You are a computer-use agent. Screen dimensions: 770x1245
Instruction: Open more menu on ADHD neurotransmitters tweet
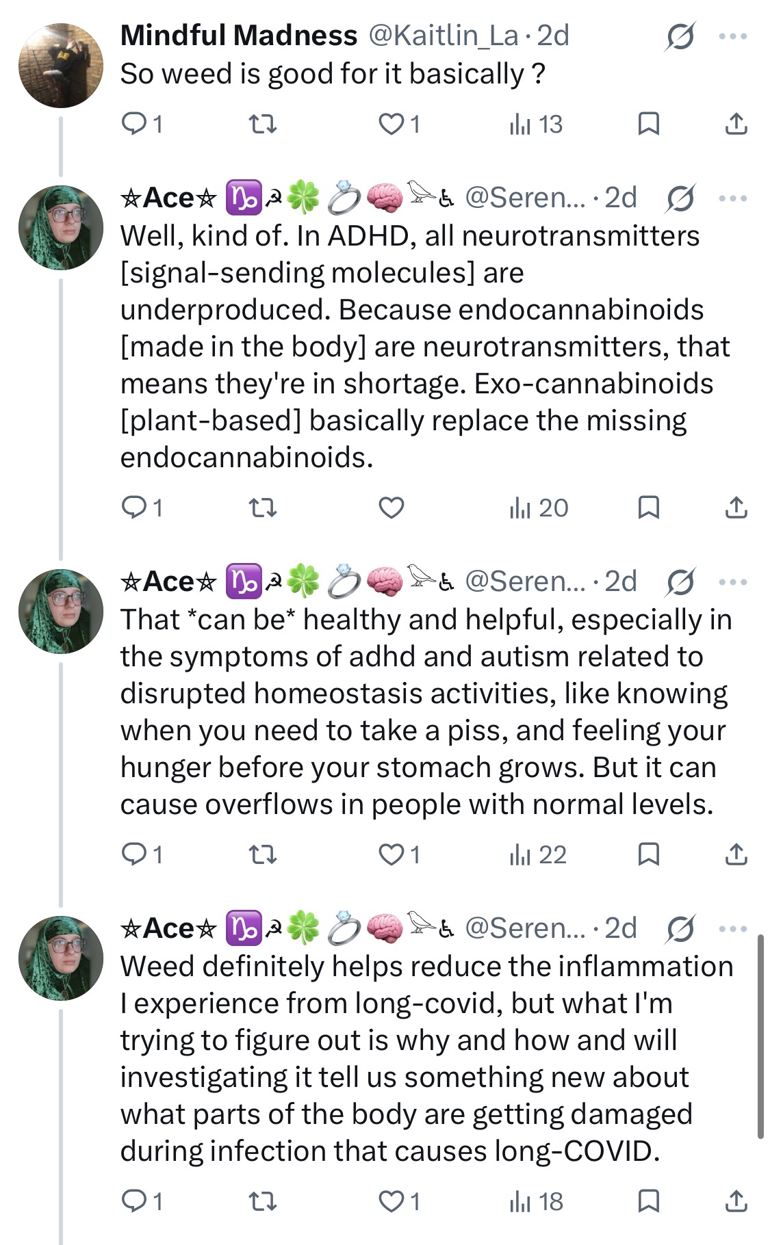tap(733, 198)
